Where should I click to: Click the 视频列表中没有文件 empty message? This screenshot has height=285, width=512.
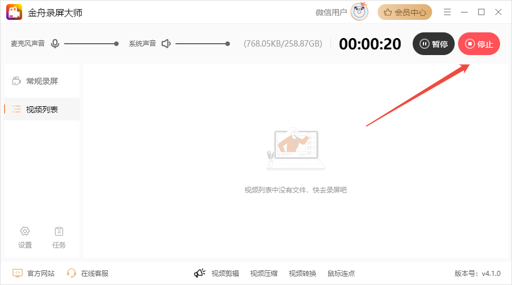coord(296,190)
